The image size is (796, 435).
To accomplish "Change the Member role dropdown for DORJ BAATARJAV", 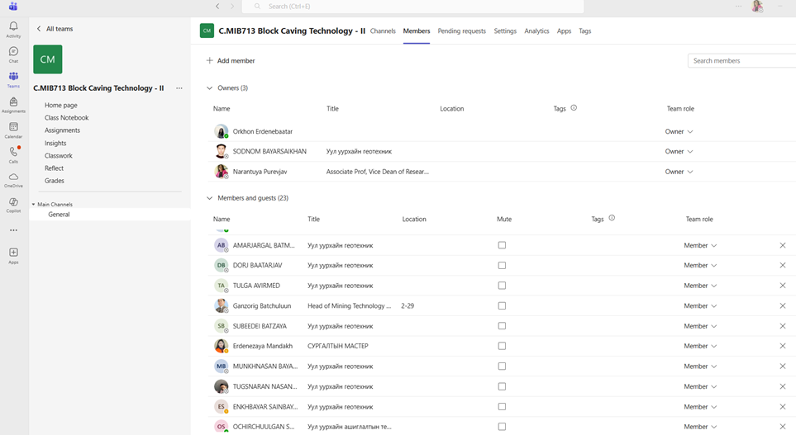I will click(699, 266).
